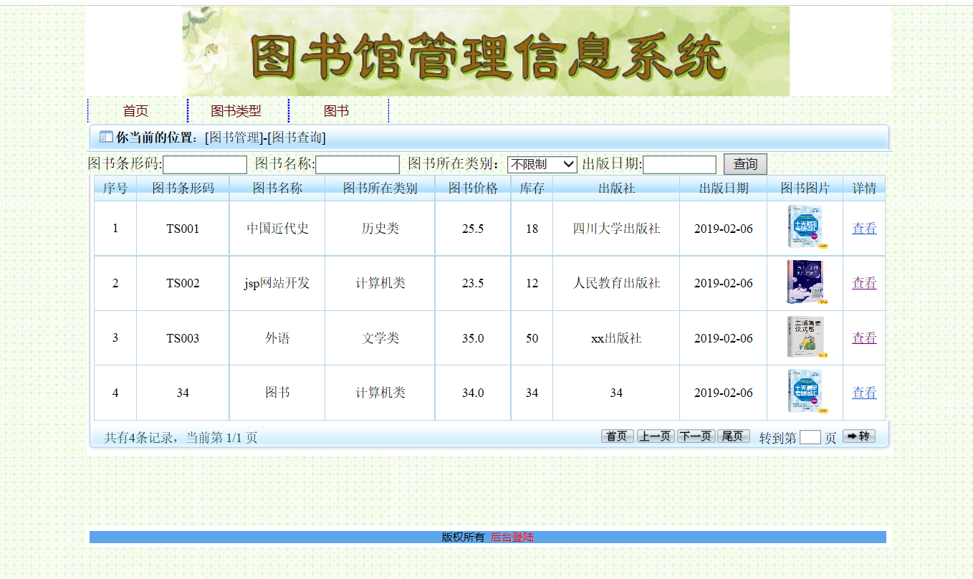This screenshot has height=579, width=973.
Task: Click 查看 link in row 4
Action: coord(864,393)
